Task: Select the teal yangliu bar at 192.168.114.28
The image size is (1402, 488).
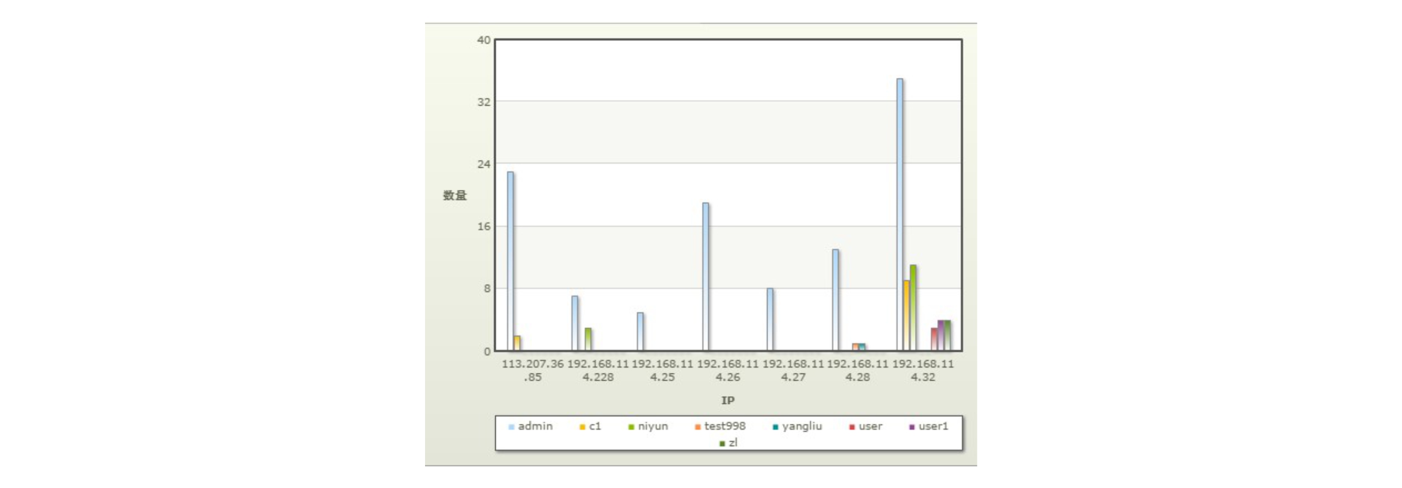Action: coord(862,347)
